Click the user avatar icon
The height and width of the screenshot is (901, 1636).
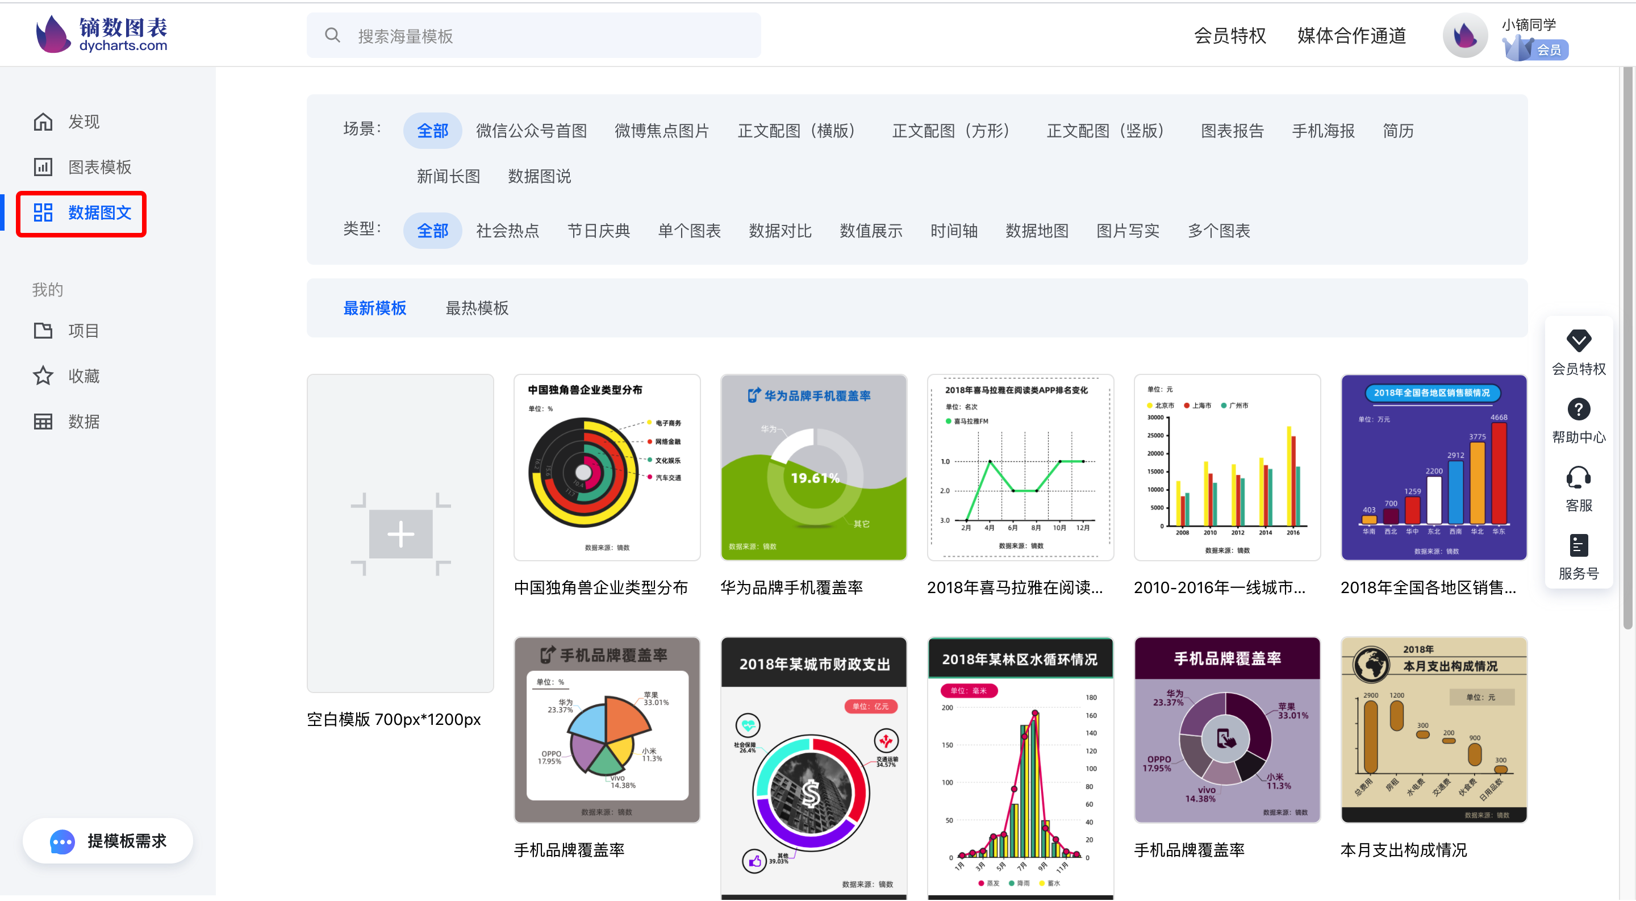(x=1464, y=36)
